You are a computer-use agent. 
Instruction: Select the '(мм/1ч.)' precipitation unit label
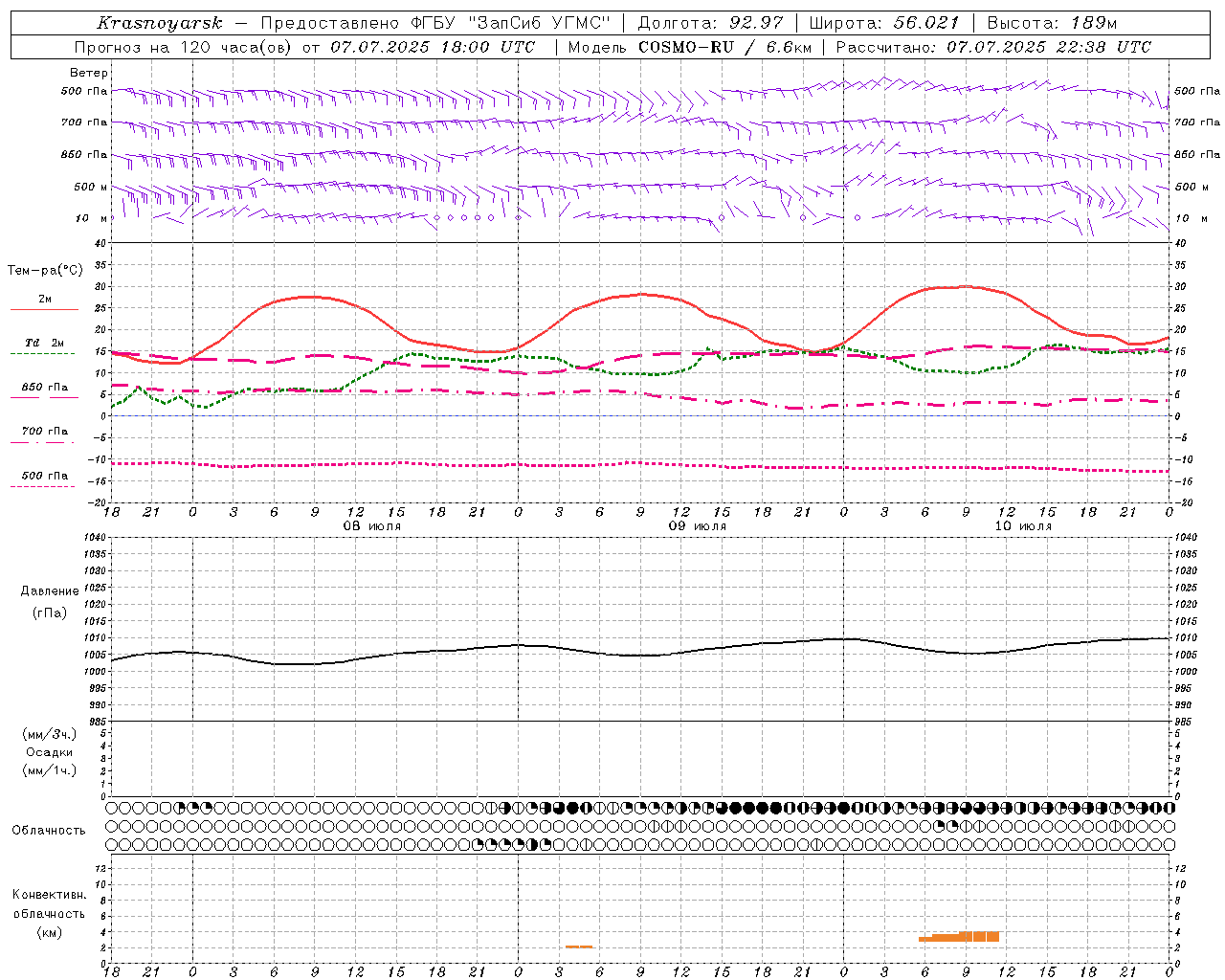tap(50, 770)
